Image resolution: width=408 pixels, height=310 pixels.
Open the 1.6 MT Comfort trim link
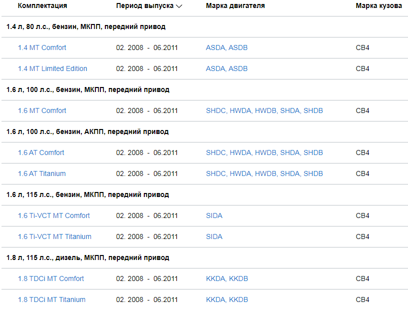click(42, 110)
